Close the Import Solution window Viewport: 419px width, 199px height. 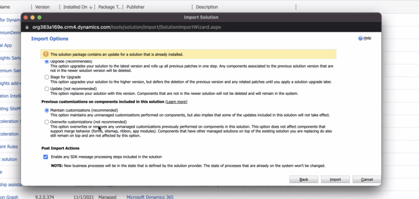25,18
